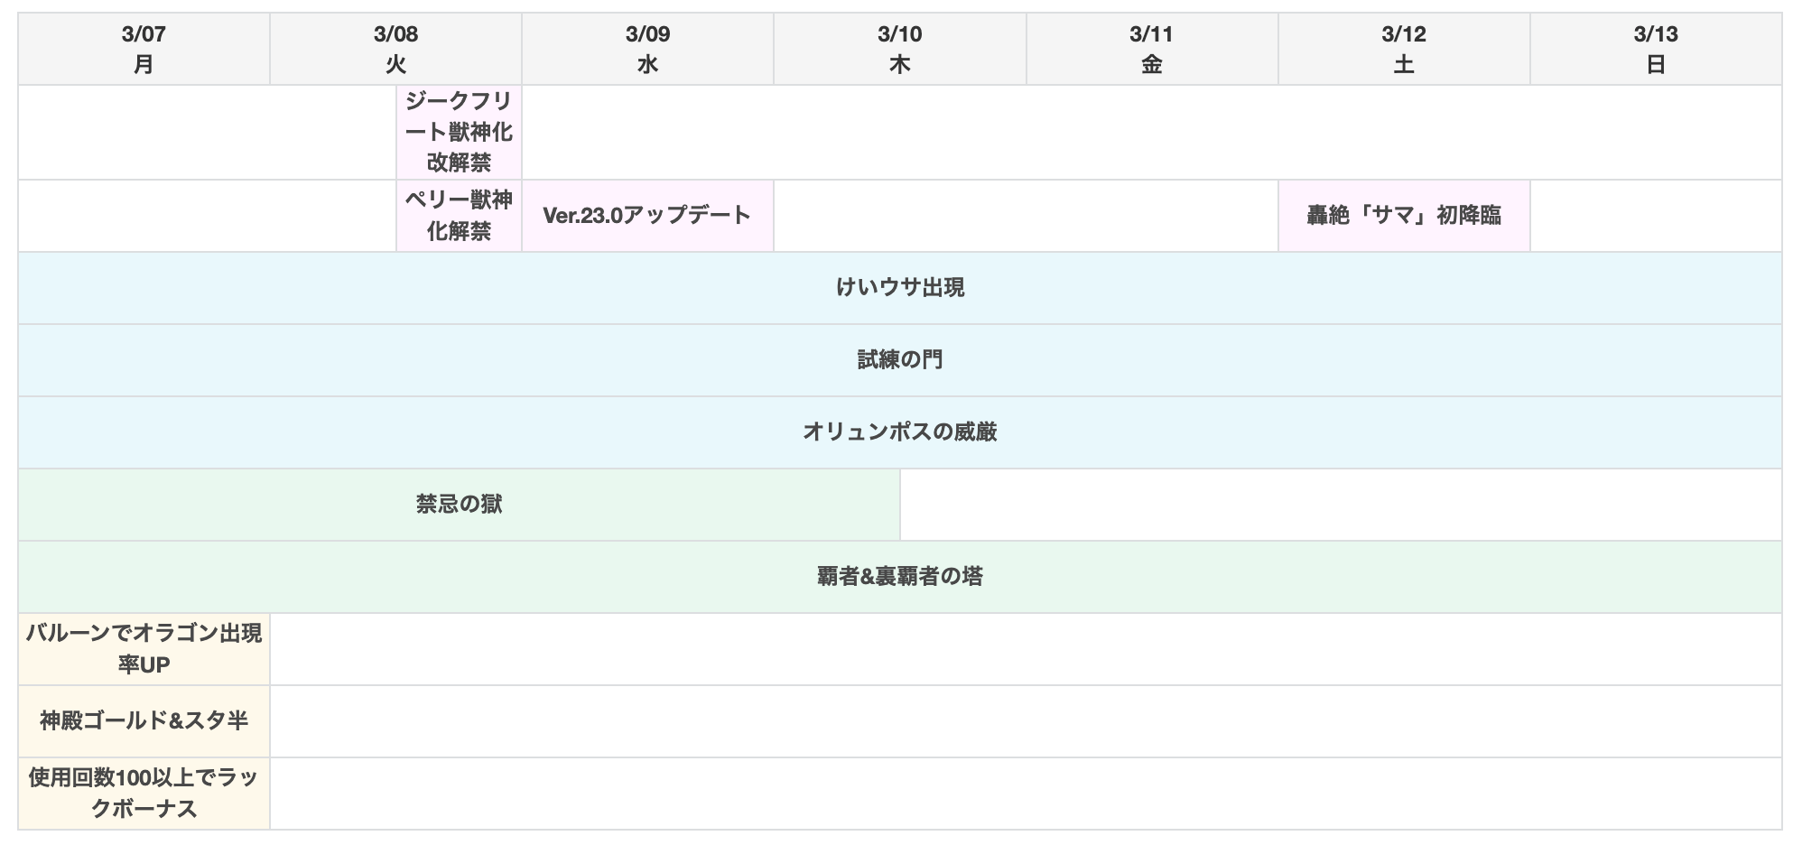Click the 3/08 火 column header
The width and height of the screenshot is (1793, 845).
395,50
